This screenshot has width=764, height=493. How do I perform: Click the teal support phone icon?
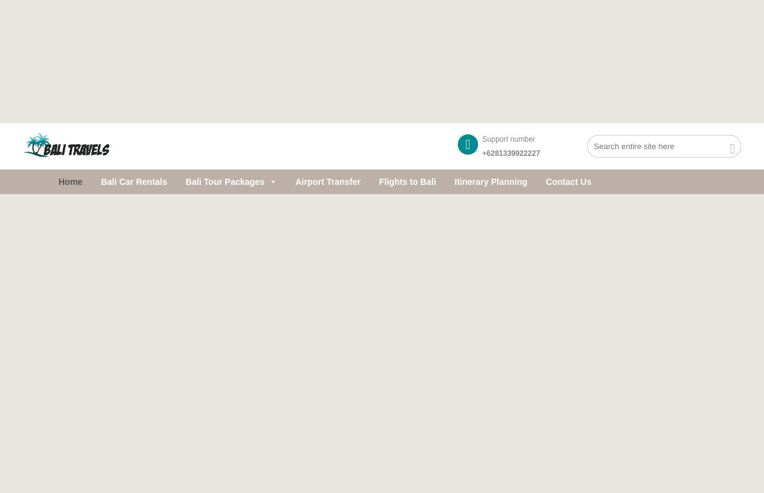click(x=468, y=145)
